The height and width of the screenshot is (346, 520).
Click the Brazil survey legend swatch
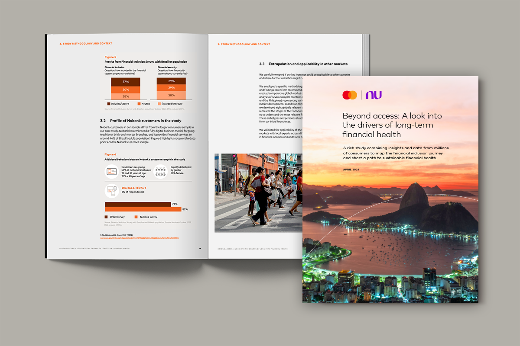(107, 217)
